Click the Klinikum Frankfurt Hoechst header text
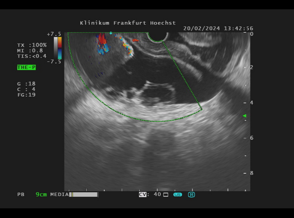 tap(128, 23)
